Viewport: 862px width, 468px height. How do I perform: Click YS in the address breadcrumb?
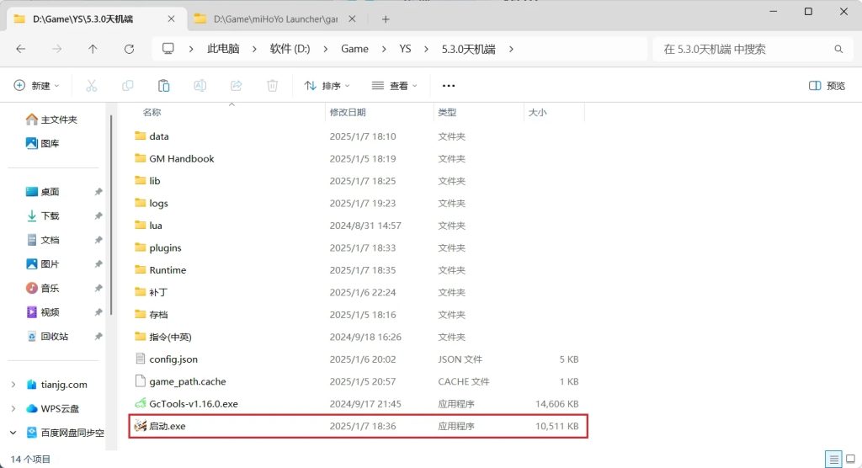[405, 49]
